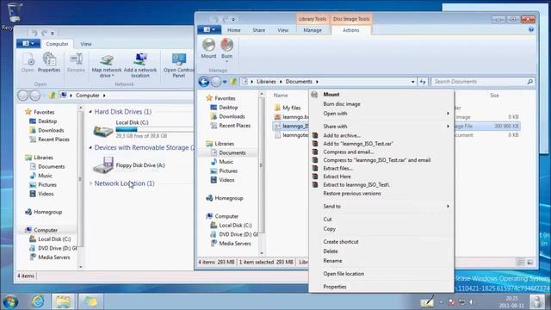The image size is (551, 310).
Task: Switch to View tab in Computer window
Action: pos(86,44)
